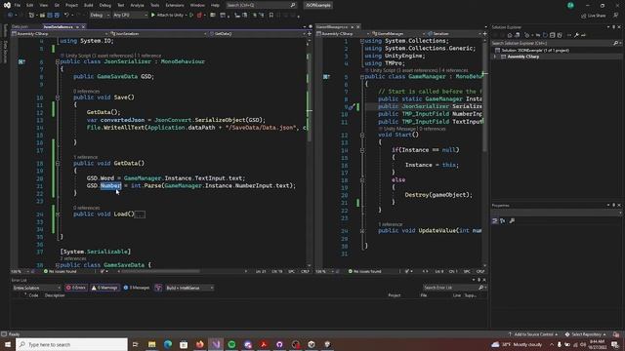Click the Attach to Unity label
The width and height of the screenshot is (625, 351).
tap(170, 16)
